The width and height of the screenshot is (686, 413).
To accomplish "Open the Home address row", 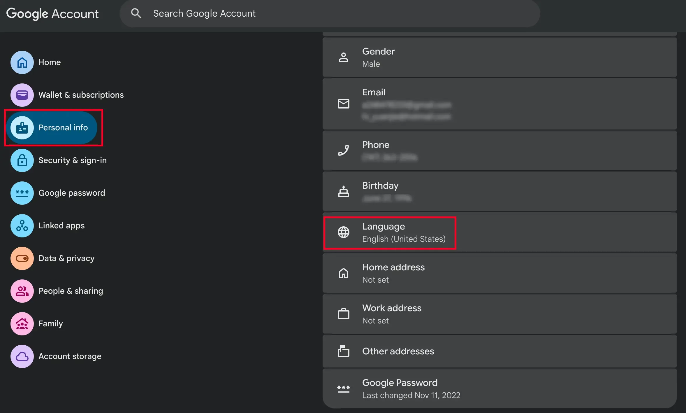I will pyautogui.click(x=499, y=273).
